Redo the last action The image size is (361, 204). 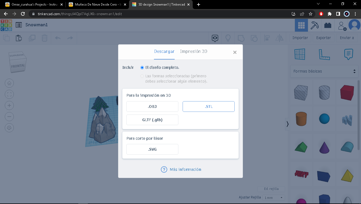(x=70, y=38)
